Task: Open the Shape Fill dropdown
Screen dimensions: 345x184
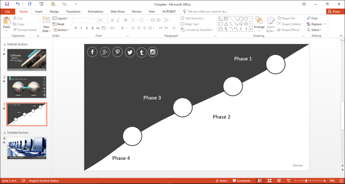Action: tap(287, 18)
